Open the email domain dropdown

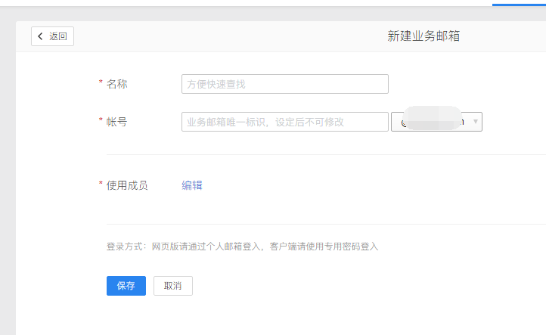pos(436,122)
